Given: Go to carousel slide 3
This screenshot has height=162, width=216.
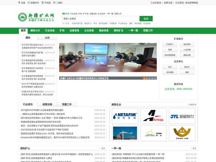Looking at the screenshot, I should click(x=149, y=78).
